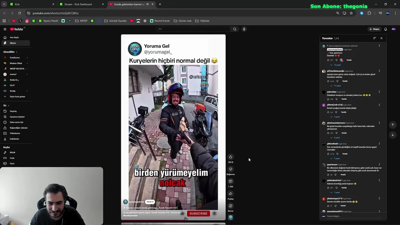Open a new browser tab
The width and height of the screenshot is (400, 225).
pyautogui.click(x=160, y=4)
